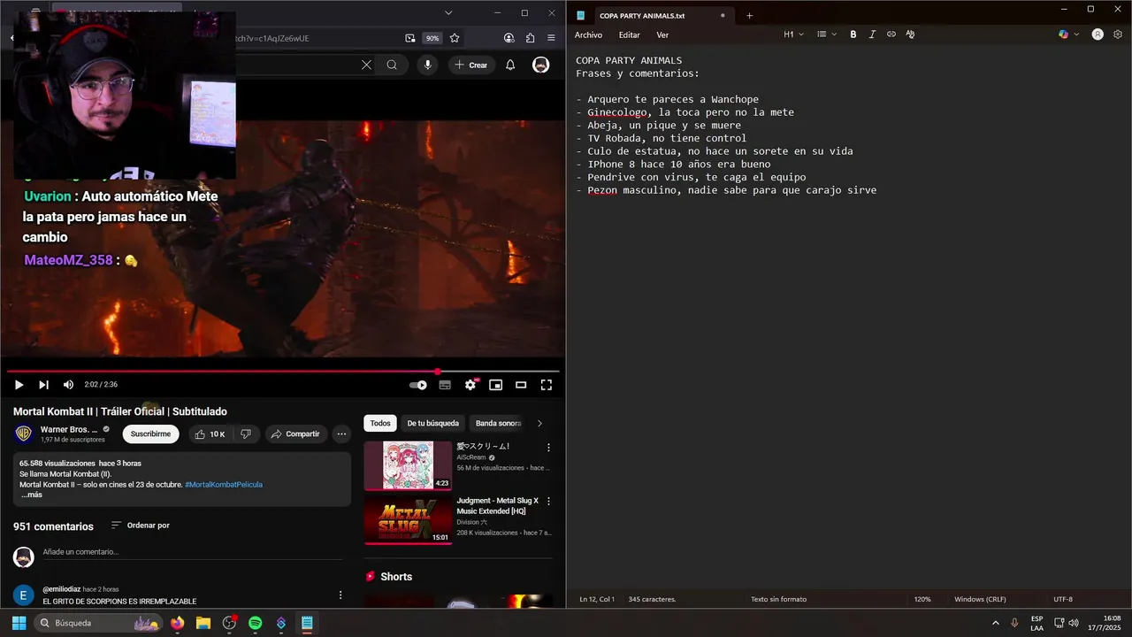Open Firefox from the taskbar
The width and height of the screenshot is (1132, 637).
point(178,623)
